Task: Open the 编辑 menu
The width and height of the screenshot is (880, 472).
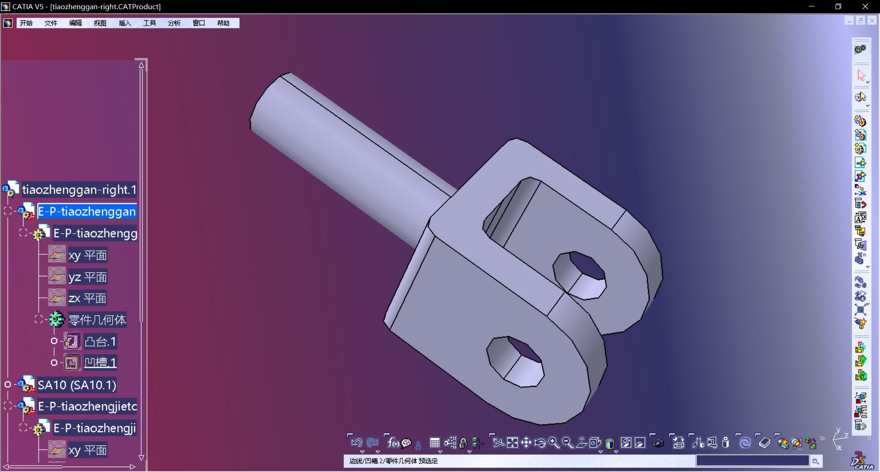Action: pyautogui.click(x=76, y=23)
